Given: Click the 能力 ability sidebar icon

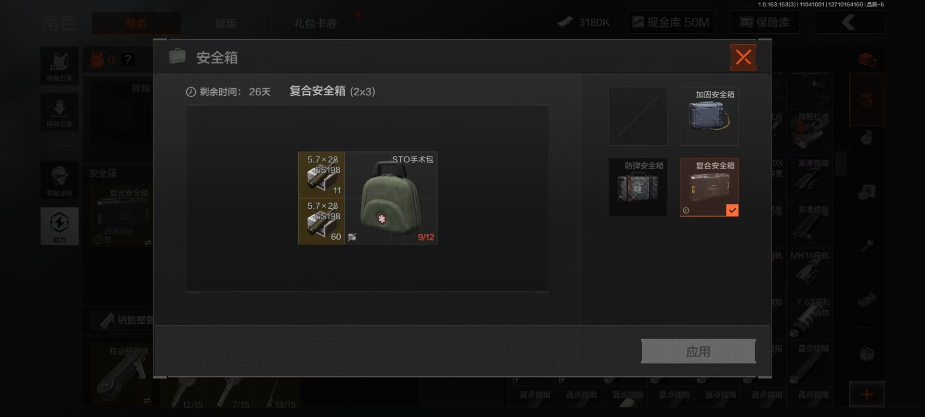Looking at the screenshot, I should click(59, 226).
